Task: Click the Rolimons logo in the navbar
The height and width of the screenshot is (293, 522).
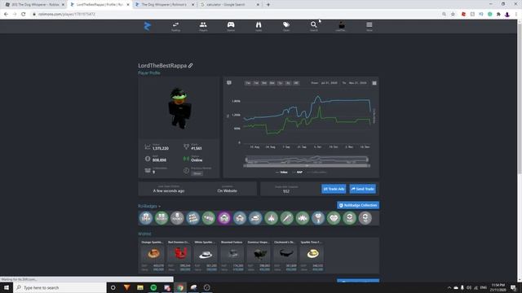Action: (x=148, y=26)
